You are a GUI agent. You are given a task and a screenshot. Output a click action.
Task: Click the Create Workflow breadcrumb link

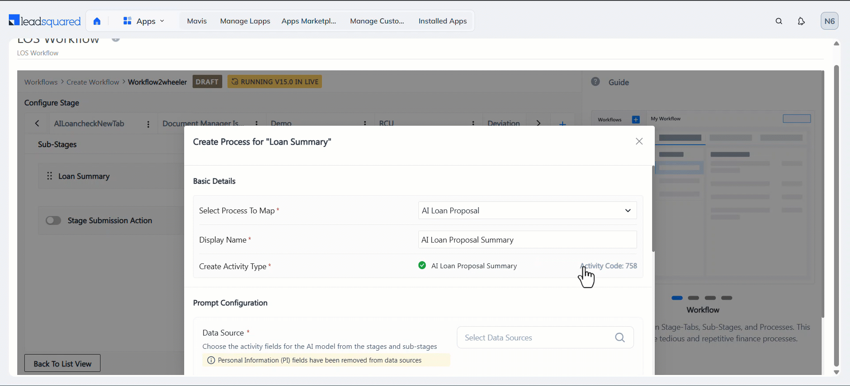[93, 82]
